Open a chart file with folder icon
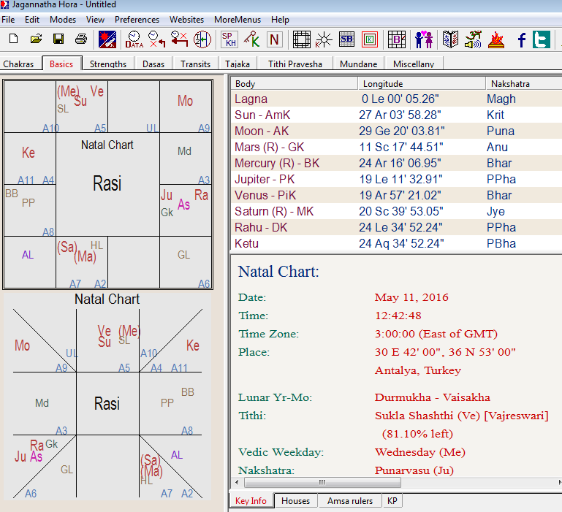The width and height of the screenshot is (562, 512). pos(36,39)
